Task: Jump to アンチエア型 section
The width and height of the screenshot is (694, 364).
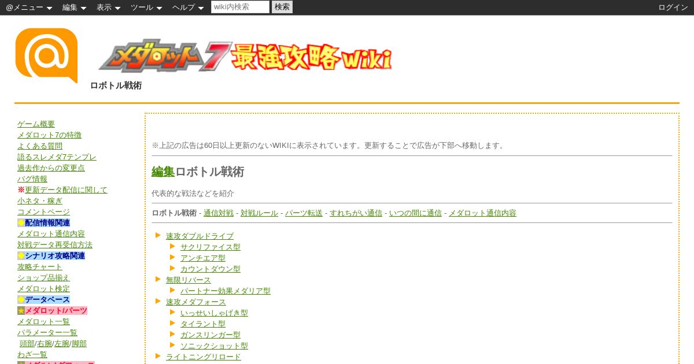Action: 203,258
